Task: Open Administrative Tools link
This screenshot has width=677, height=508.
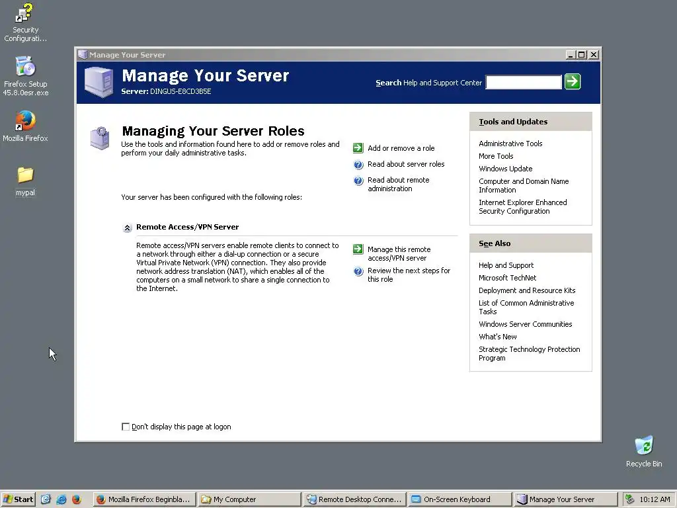Action: coord(510,144)
